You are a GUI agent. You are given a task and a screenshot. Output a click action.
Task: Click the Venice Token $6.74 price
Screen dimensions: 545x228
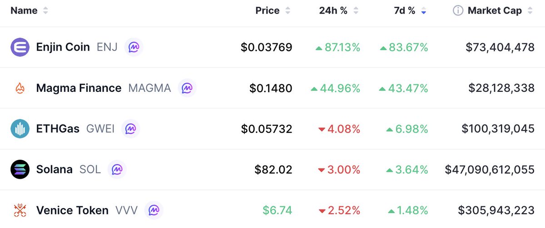click(x=277, y=210)
